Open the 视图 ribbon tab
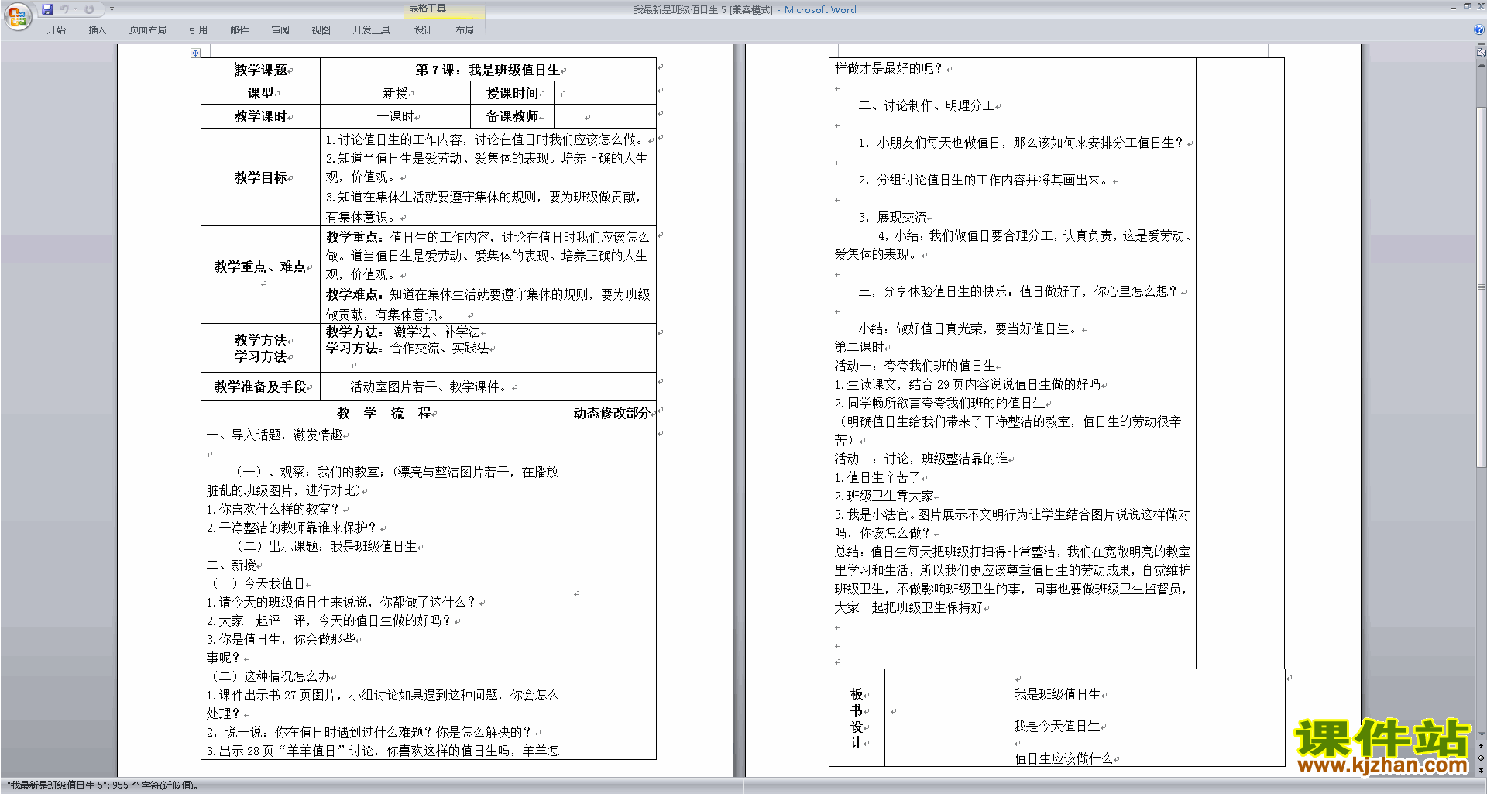Image resolution: width=1487 pixels, height=794 pixels. pyautogui.click(x=321, y=29)
